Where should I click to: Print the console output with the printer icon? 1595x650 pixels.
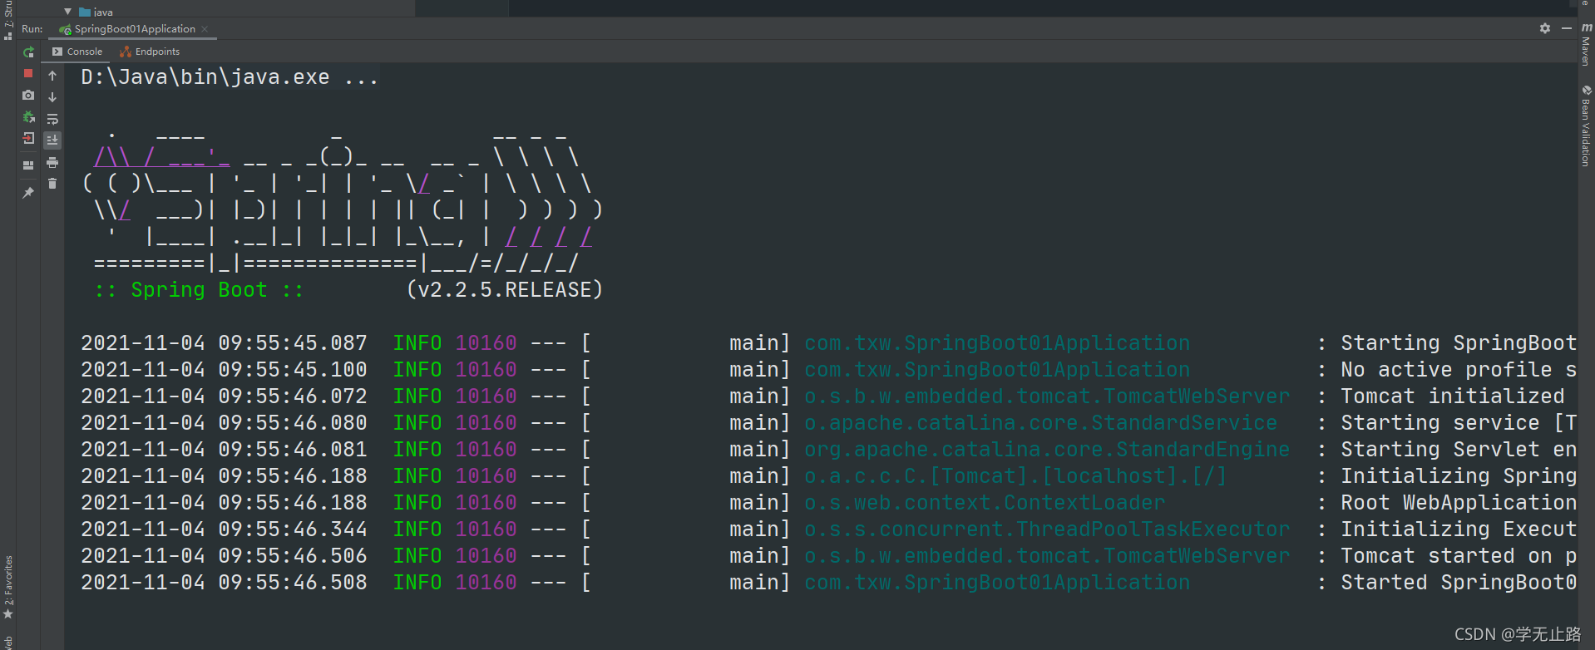click(52, 162)
